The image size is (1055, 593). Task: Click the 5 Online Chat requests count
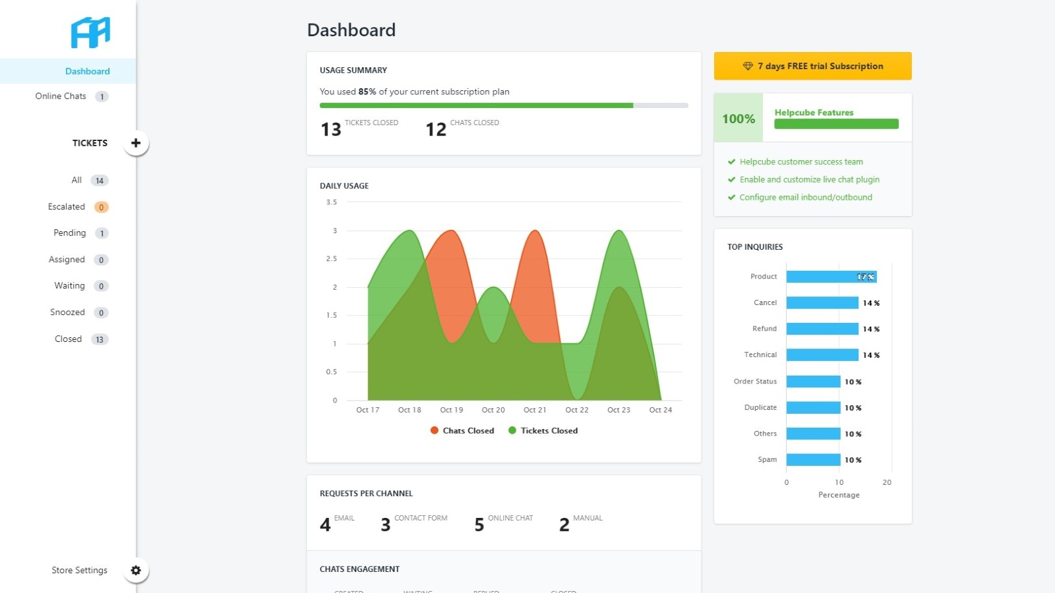point(479,524)
